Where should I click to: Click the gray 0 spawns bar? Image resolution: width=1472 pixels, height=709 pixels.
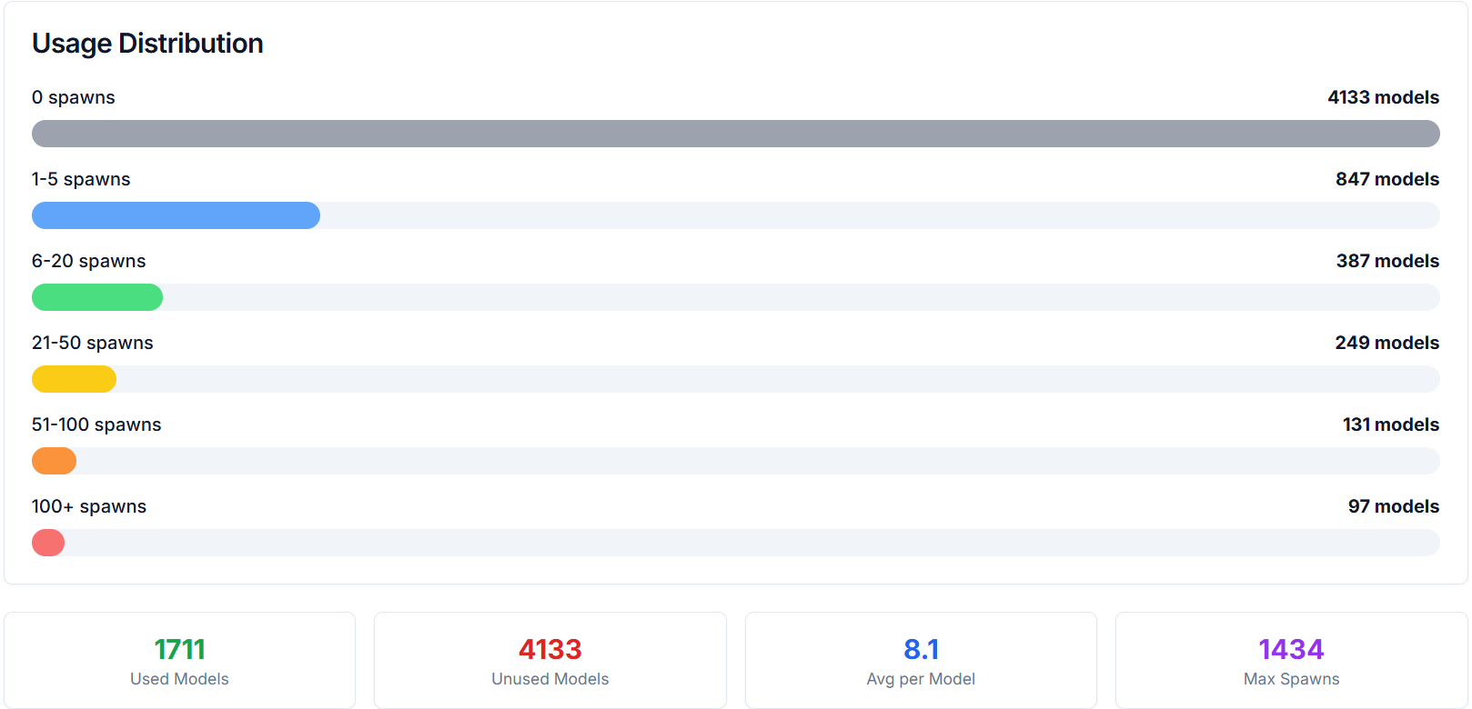[x=735, y=134]
